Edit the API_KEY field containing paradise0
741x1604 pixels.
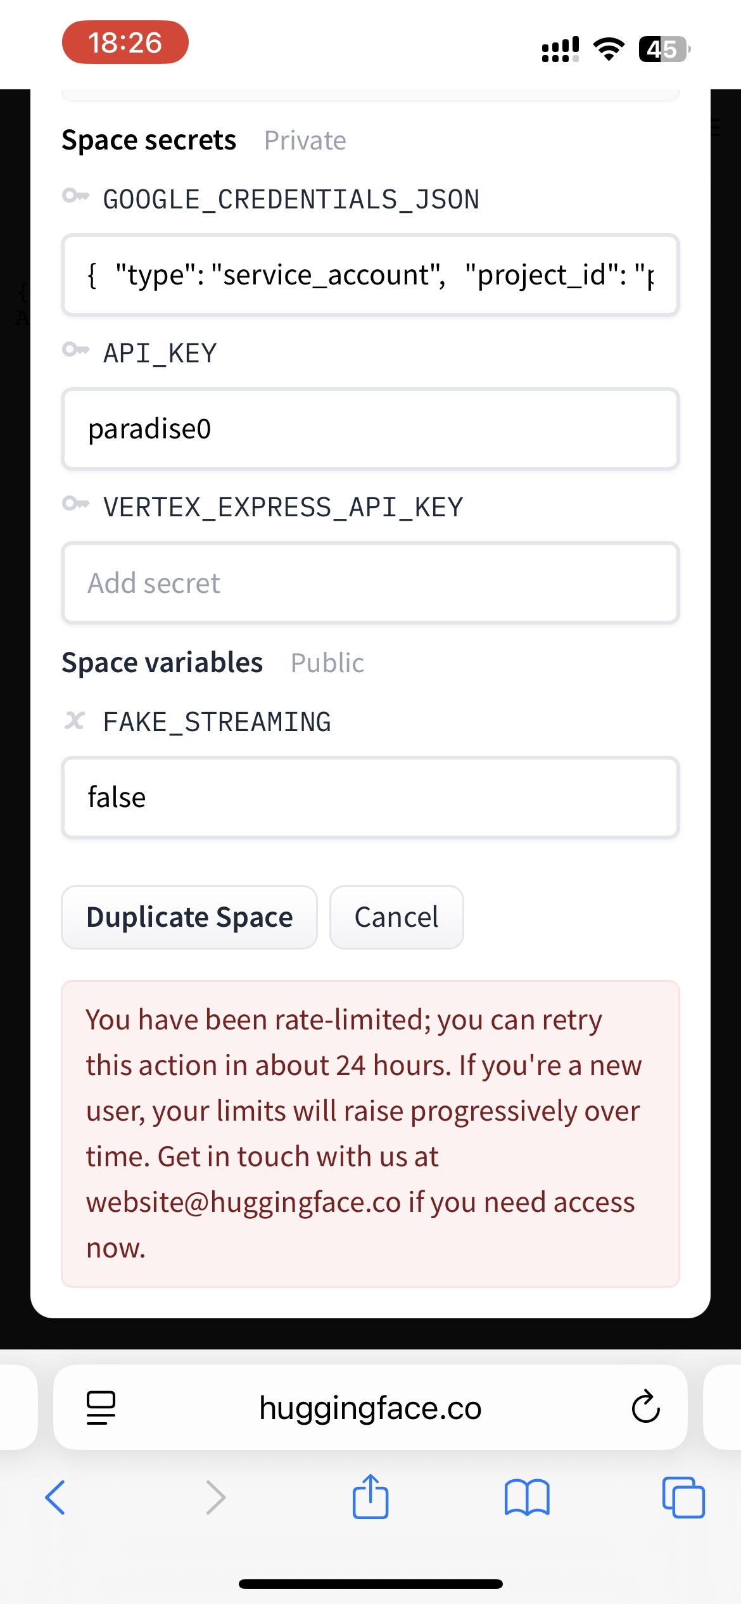370,429
